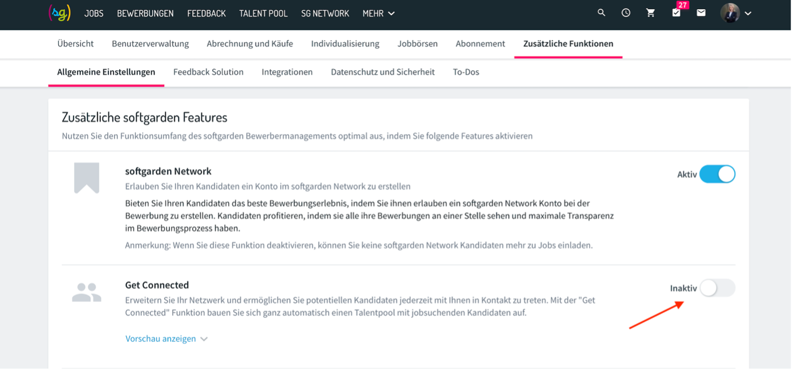Click the Vorschau anzeigen link
The height and width of the screenshot is (371, 793).
click(x=160, y=338)
